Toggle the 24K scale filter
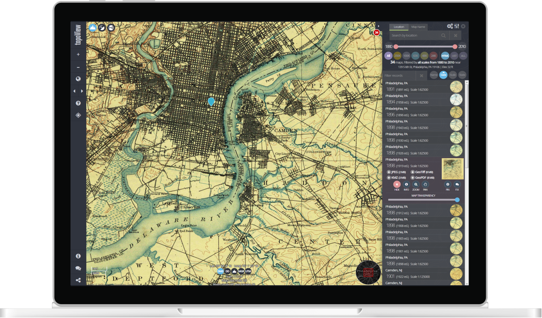 [x=433, y=56]
